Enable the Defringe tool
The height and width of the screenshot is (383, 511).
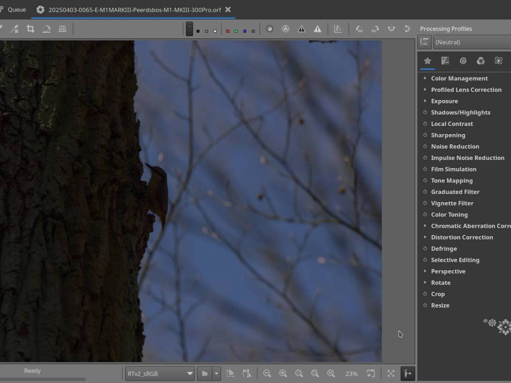point(425,249)
